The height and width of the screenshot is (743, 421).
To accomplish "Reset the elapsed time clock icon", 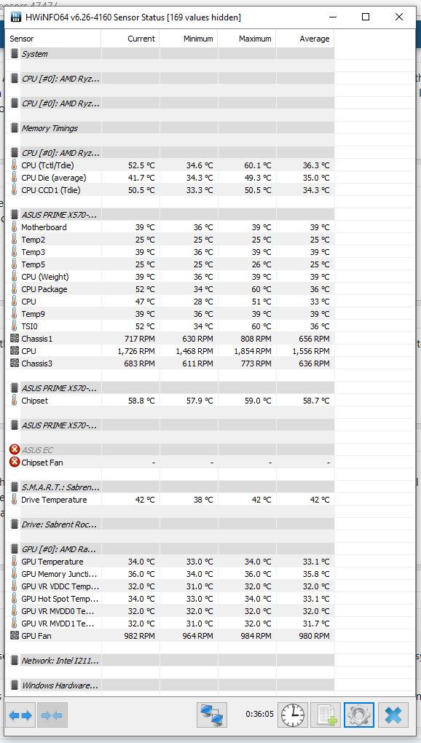I will 292,715.
